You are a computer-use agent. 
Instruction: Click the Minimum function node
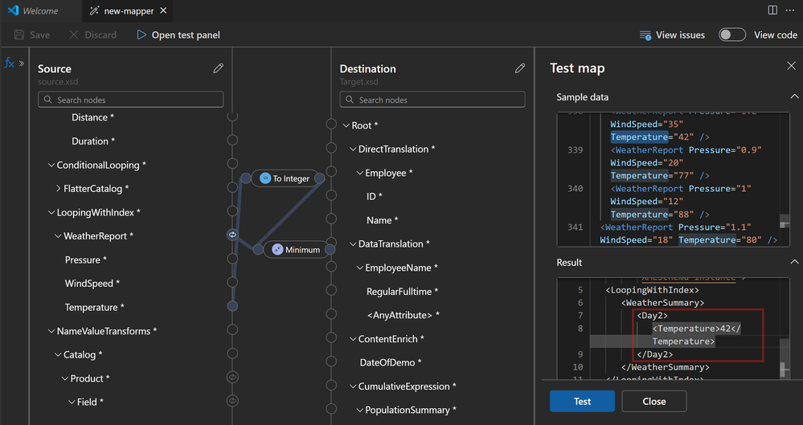297,250
